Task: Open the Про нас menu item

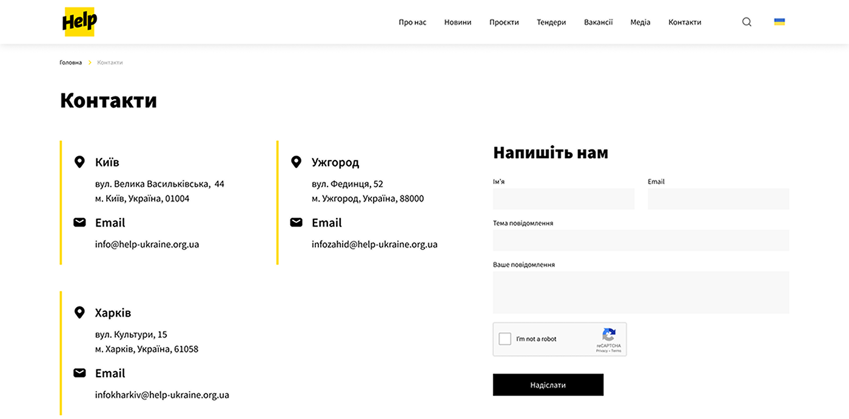Action: 412,22
